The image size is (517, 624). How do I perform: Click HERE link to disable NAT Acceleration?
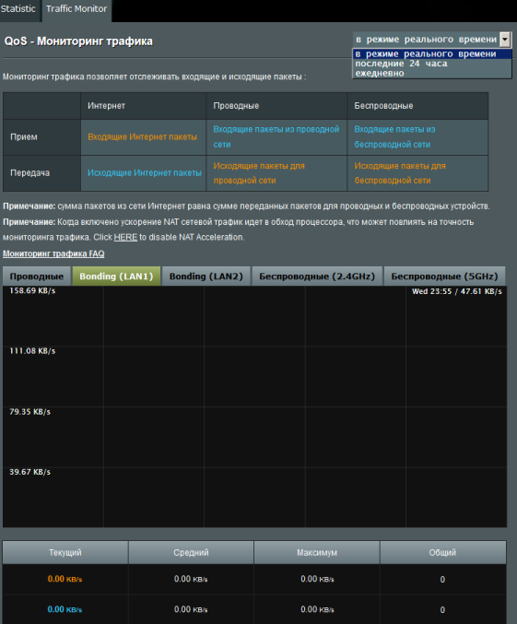pyautogui.click(x=125, y=237)
